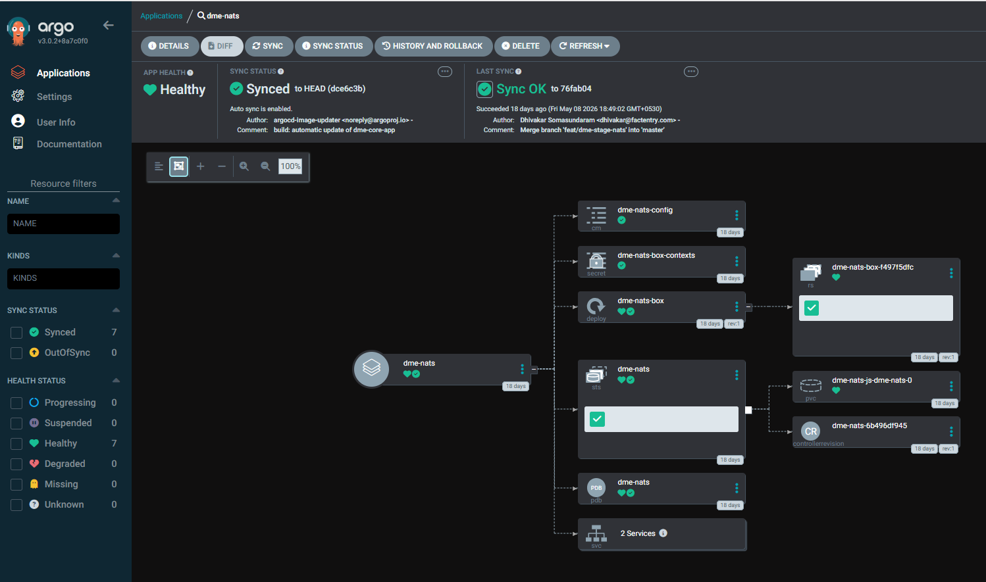Screen dimensions: 986x582
Task: Collapse the HEALTH STATUS filter section
Action: (116, 380)
